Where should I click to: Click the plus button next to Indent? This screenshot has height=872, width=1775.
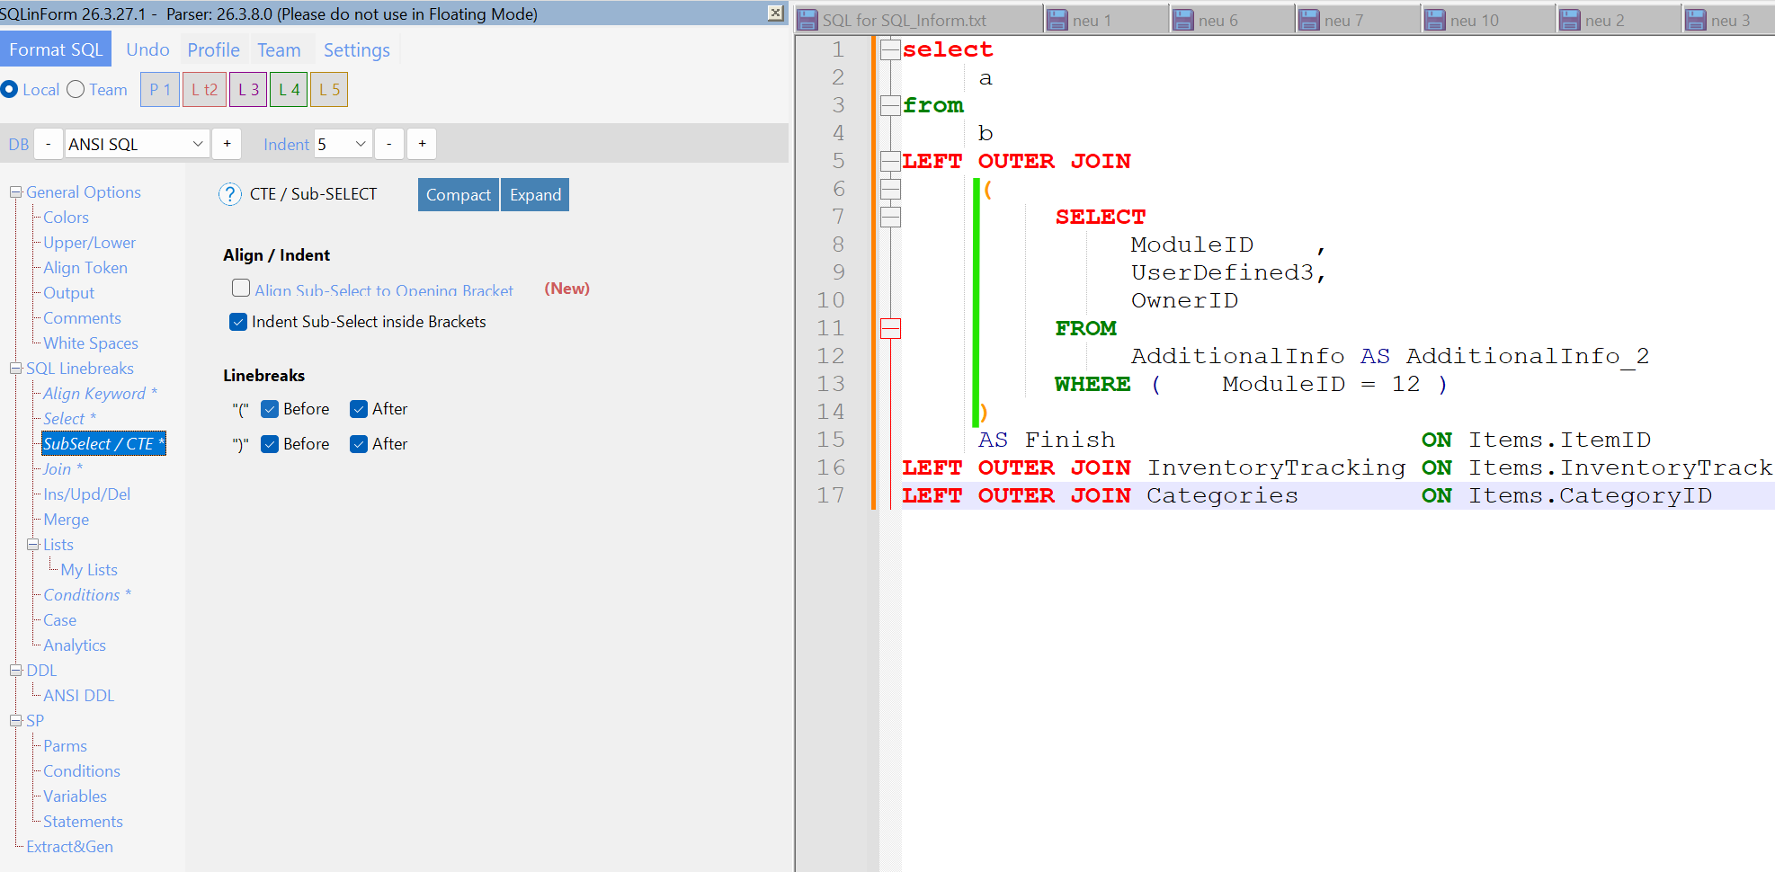pyautogui.click(x=422, y=144)
